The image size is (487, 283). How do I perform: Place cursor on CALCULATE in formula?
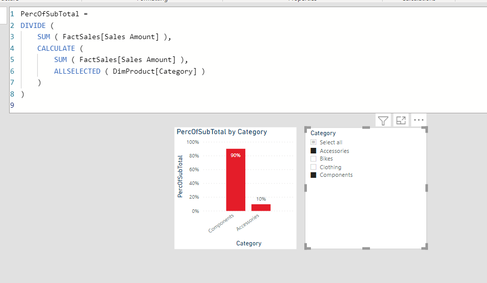56,48
